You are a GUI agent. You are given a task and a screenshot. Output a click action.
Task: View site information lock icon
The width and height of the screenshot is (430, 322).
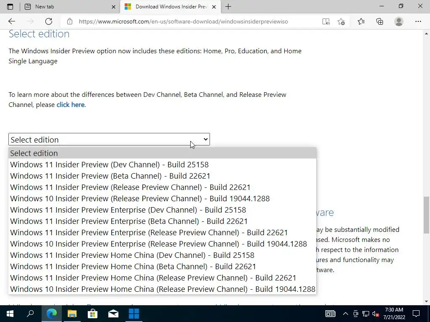click(x=70, y=21)
